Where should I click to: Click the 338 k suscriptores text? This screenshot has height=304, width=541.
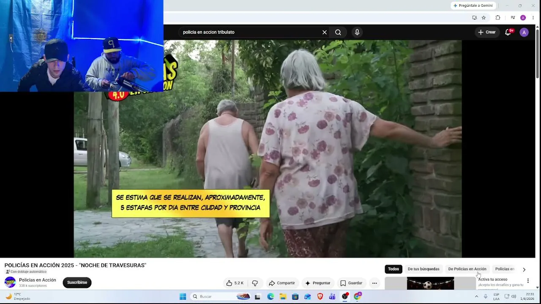33,286
